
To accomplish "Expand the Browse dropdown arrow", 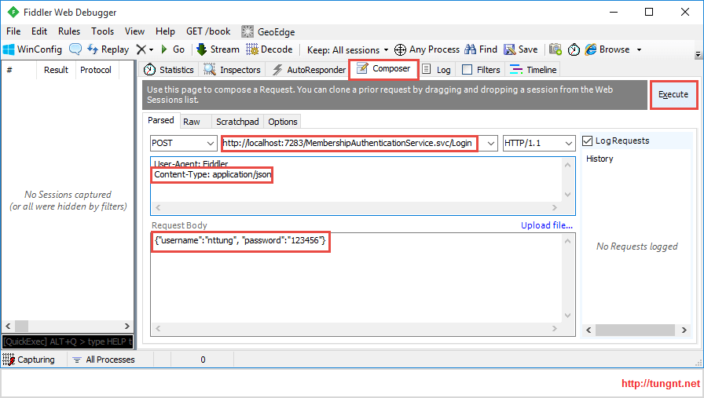I will (x=639, y=49).
